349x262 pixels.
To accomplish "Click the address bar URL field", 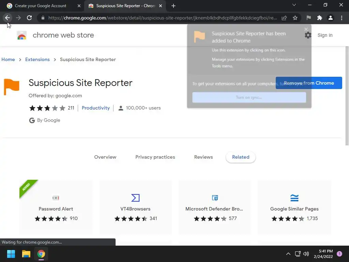I will [x=163, y=18].
